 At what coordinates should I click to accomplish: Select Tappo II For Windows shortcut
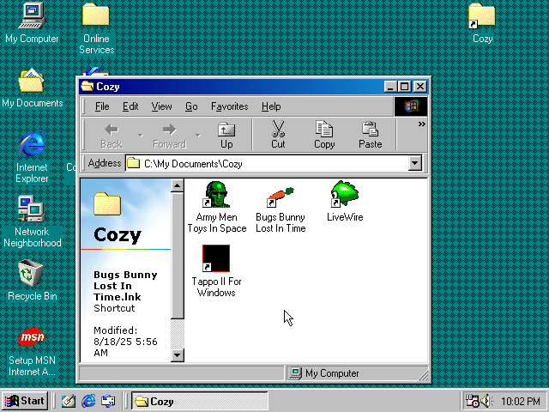pos(216,259)
